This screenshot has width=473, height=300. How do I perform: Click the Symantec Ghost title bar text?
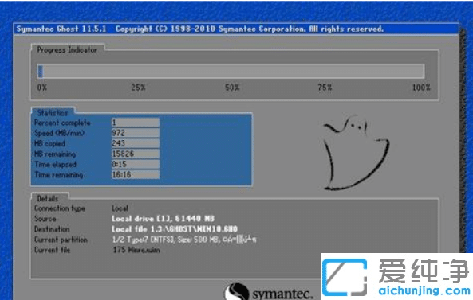point(199,29)
